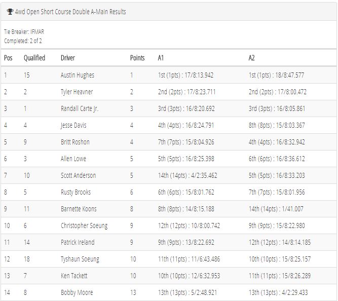Image resolution: width=338 pixels, height=301 pixels.
Task: Select driver name Austin Hughes
Action: (x=78, y=75)
